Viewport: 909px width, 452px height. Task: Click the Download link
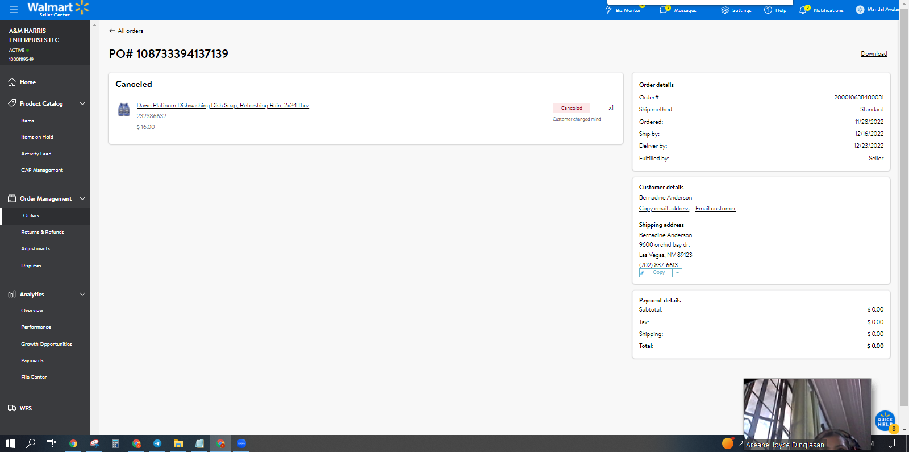point(874,54)
